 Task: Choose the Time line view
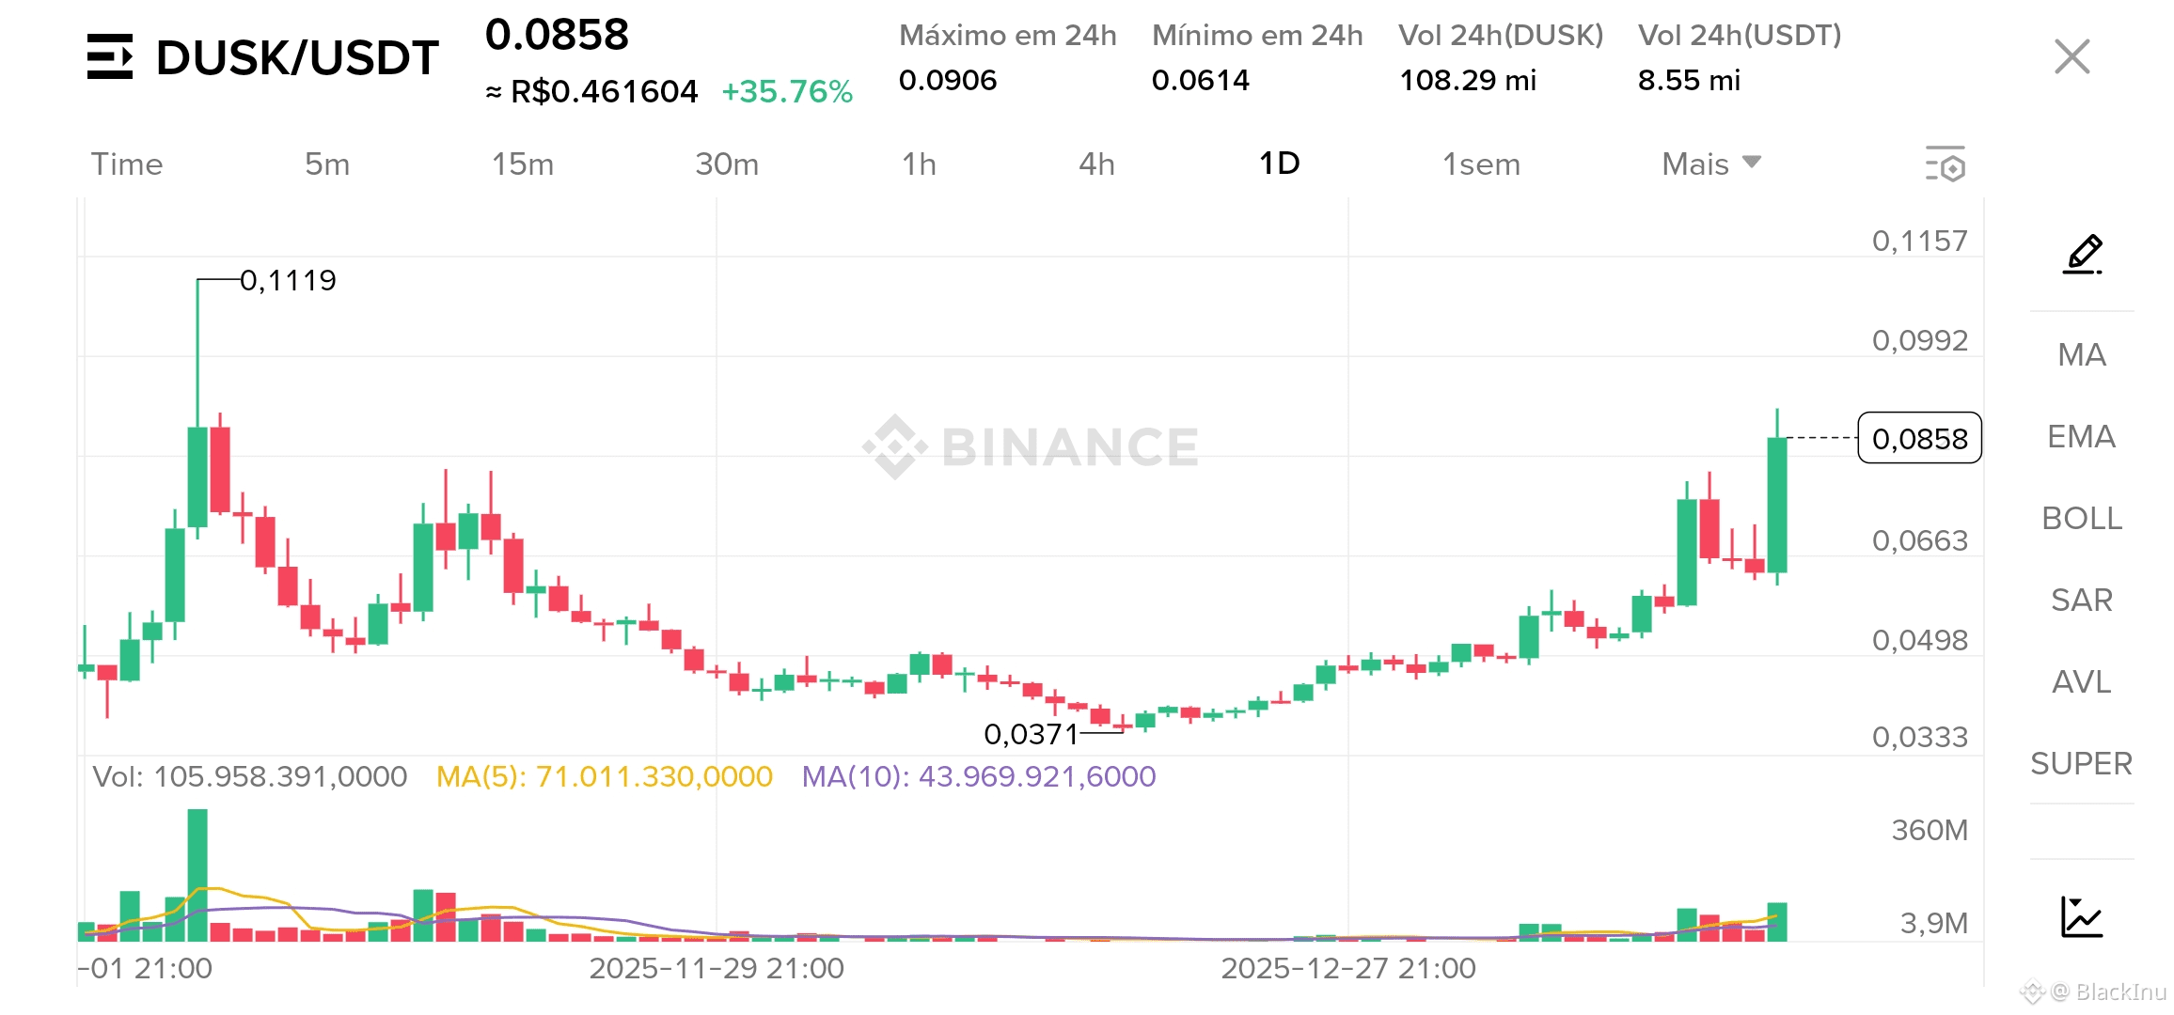click(x=127, y=164)
